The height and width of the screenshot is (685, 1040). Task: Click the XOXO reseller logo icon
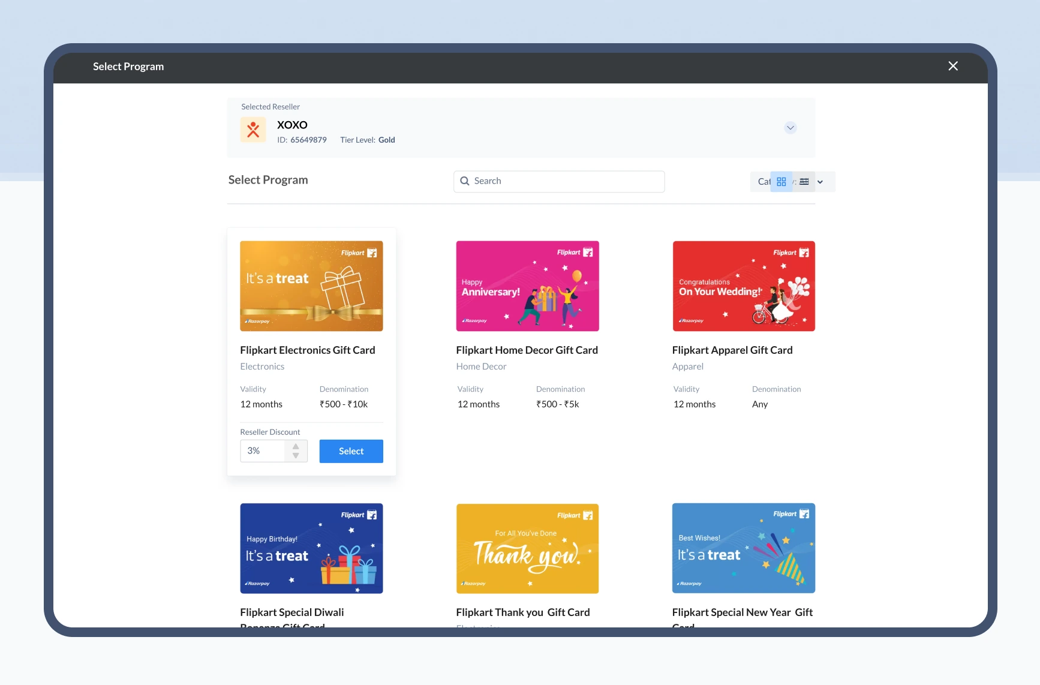tap(253, 130)
